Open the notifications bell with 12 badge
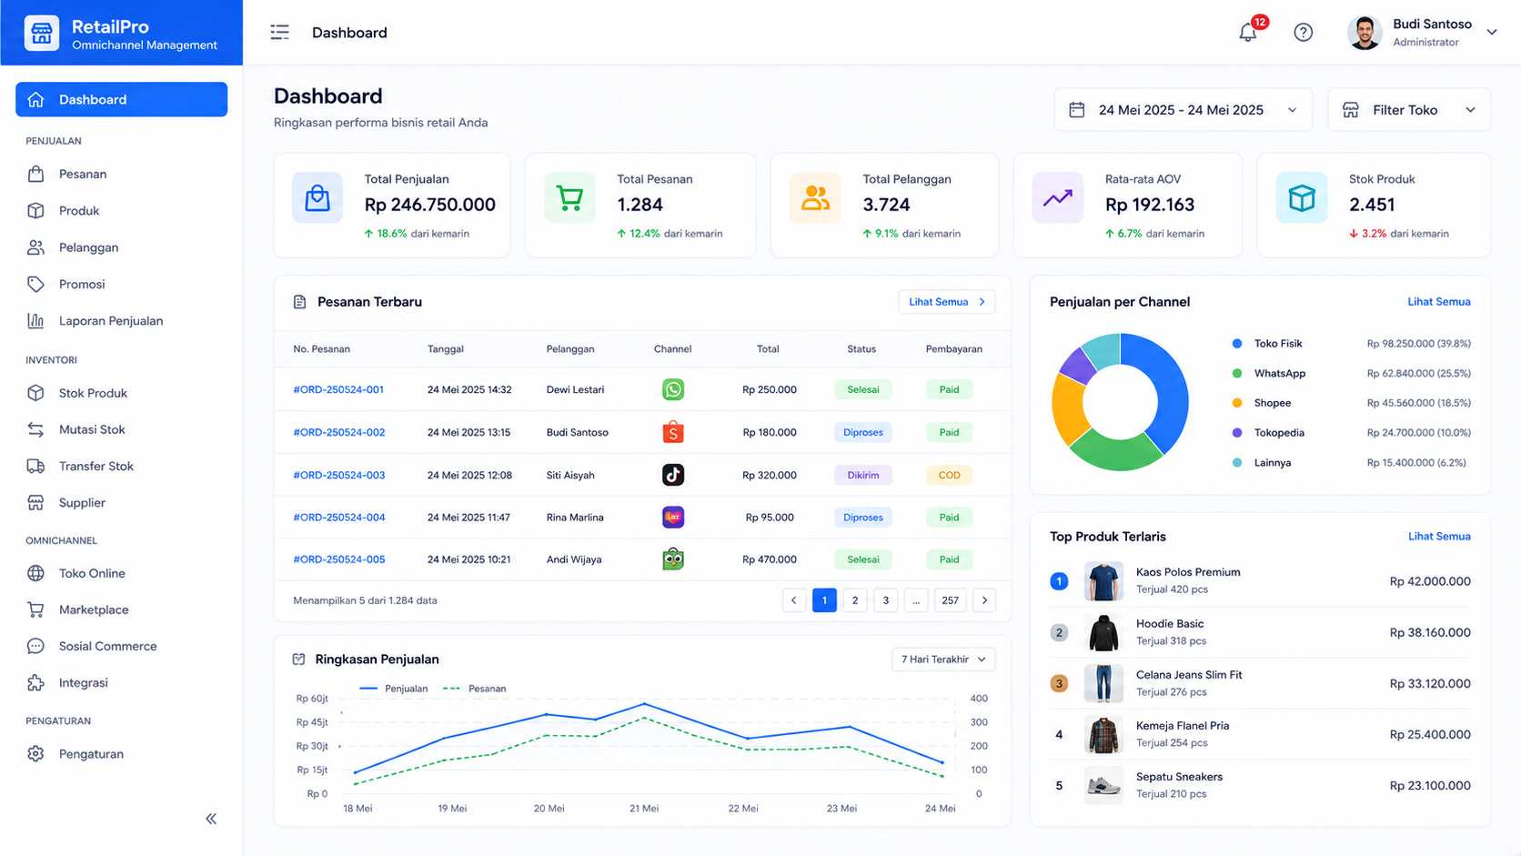Screen dimensions: 1521x856 tap(1248, 33)
